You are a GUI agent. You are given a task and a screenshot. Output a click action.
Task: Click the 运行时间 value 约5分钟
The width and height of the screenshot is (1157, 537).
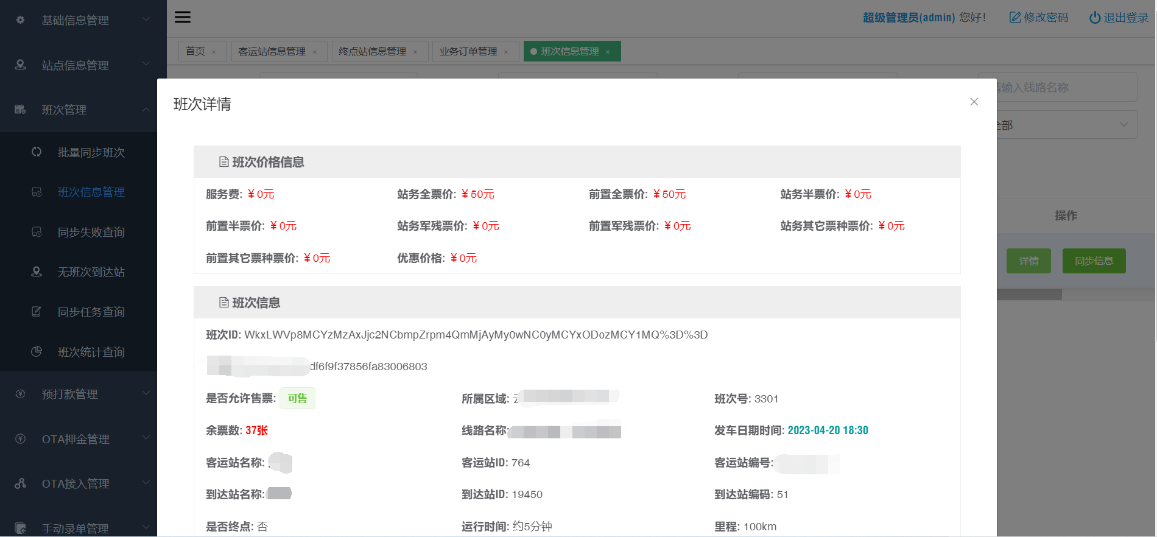(x=532, y=527)
